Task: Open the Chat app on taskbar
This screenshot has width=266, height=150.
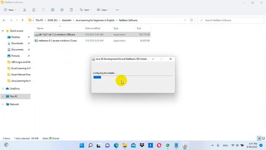Action: click(x=108, y=145)
